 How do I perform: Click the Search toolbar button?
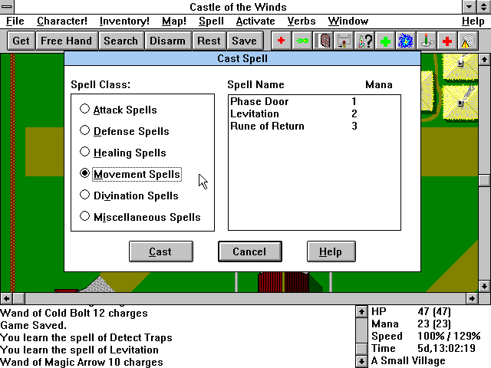(121, 41)
